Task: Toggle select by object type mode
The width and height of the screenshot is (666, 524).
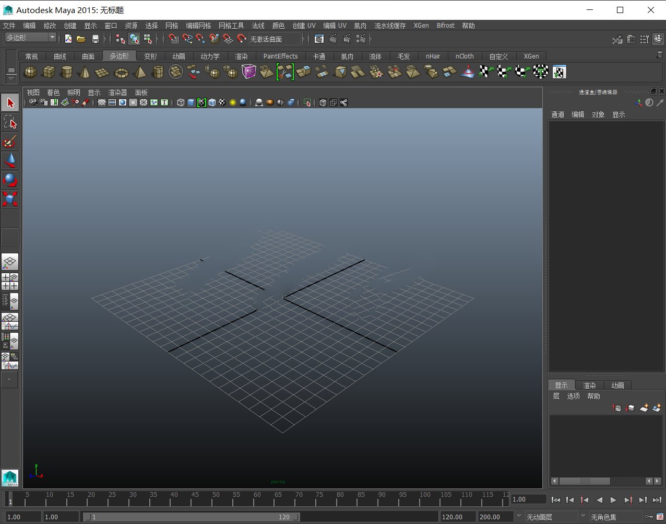Action: tap(134, 39)
